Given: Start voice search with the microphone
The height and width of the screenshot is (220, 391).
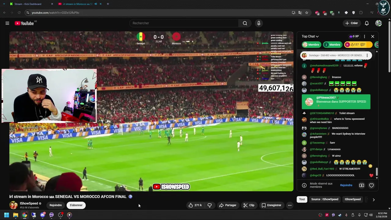Looking at the screenshot, I should [259, 23].
